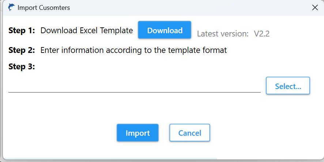The height and width of the screenshot is (162, 324).
Task: Click the empty title bar area
Action: pyautogui.click(x=183, y=7)
